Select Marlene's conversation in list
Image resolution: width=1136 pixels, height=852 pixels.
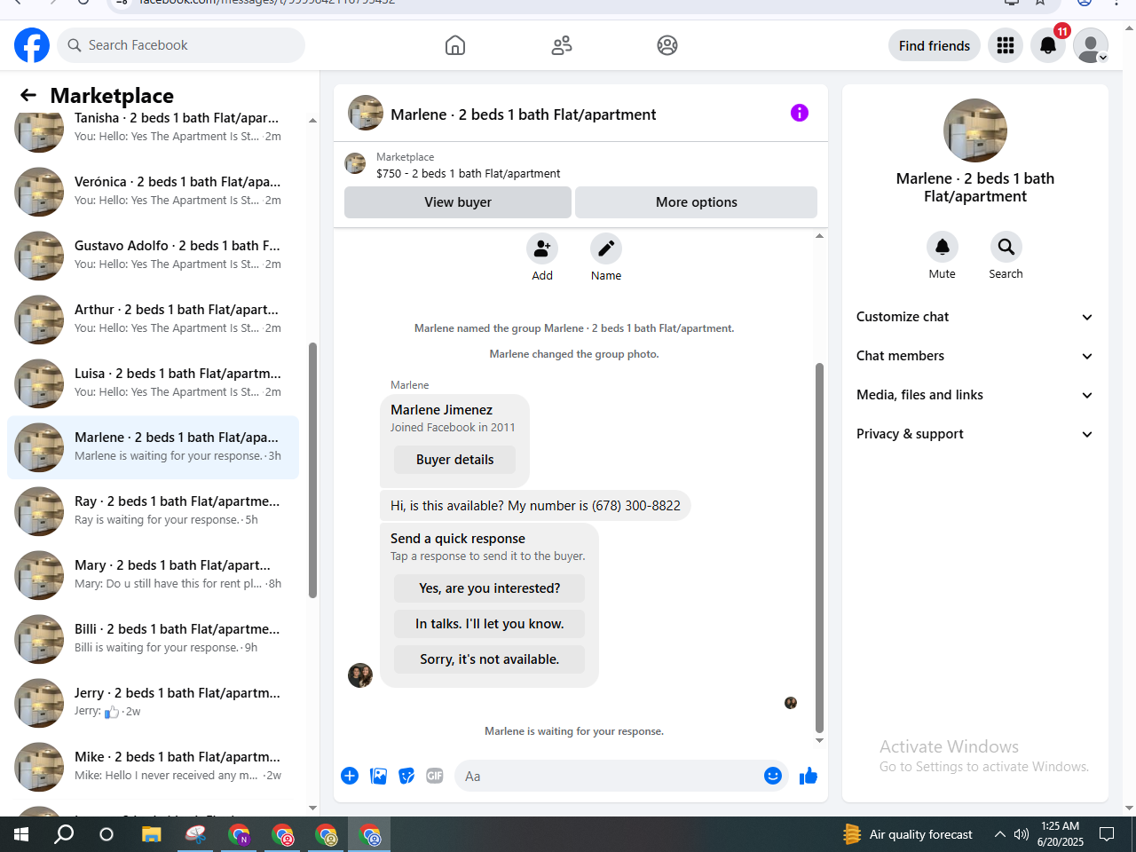153,447
